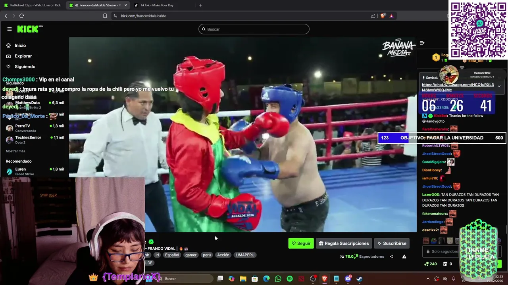The width and height of the screenshot is (508, 285).
Task: Click fakeramateurx username in chat
Action: click(x=435, y=214)
